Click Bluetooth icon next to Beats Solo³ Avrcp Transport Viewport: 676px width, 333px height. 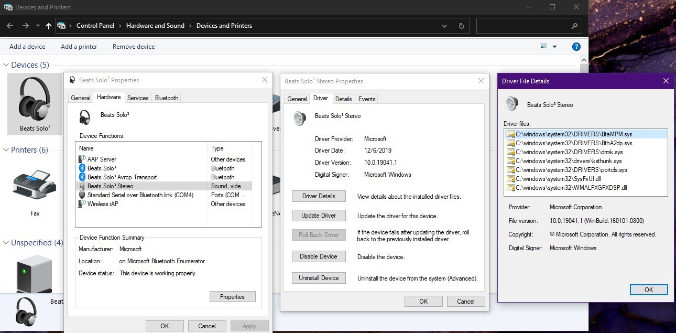82,177
